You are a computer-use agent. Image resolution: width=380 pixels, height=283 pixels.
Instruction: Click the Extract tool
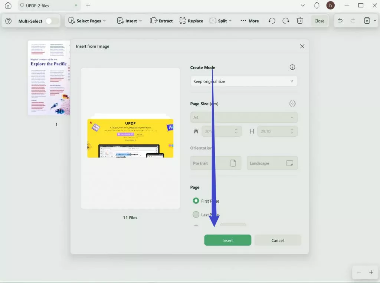point(161,21)
